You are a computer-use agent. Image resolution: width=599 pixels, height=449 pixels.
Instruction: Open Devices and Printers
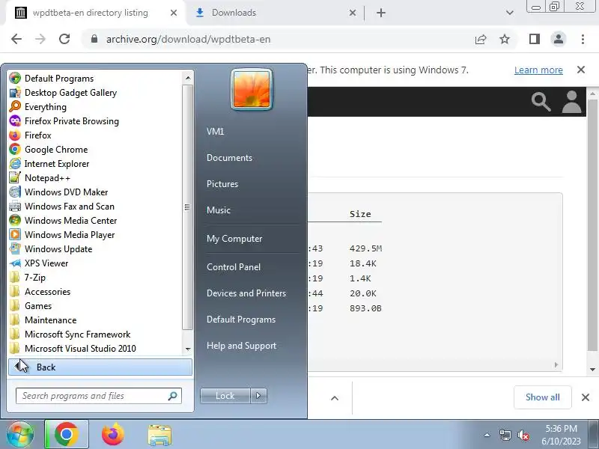click(x=246, y=293)
